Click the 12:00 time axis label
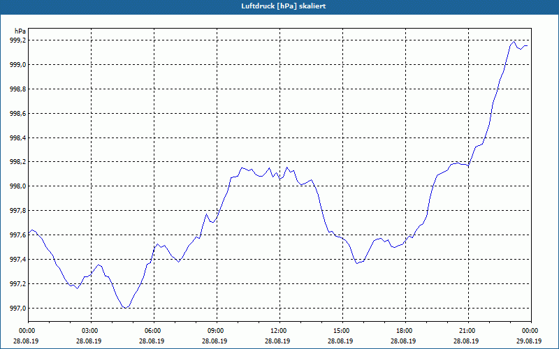Screen dimensions: 559x349 click(x=279, y=331)
